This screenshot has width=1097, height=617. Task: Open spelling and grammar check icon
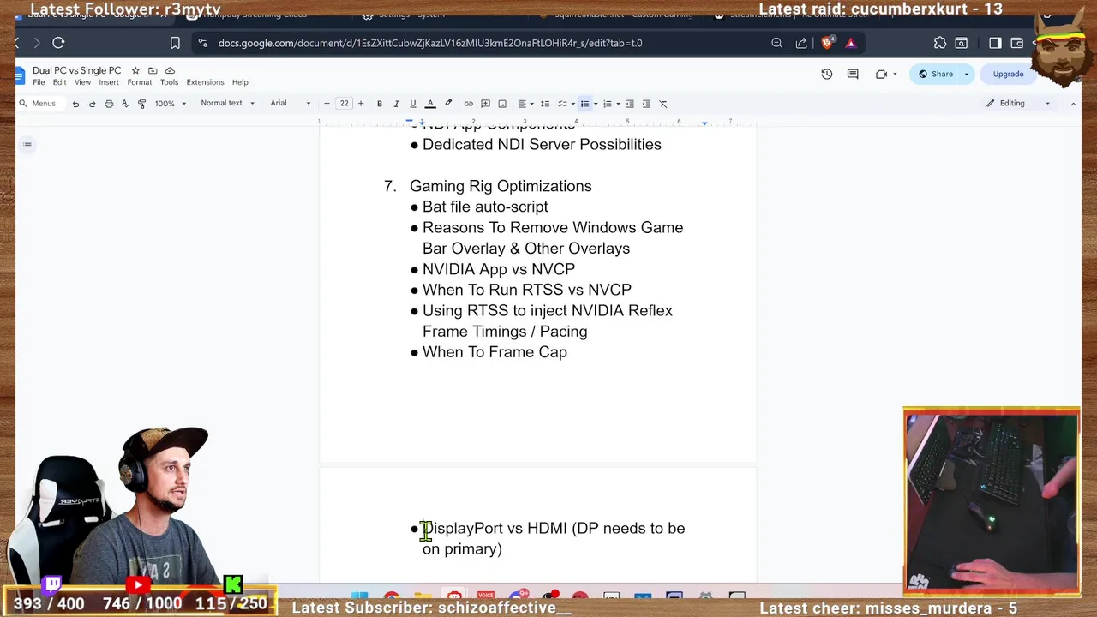click(x=125, y=104)
